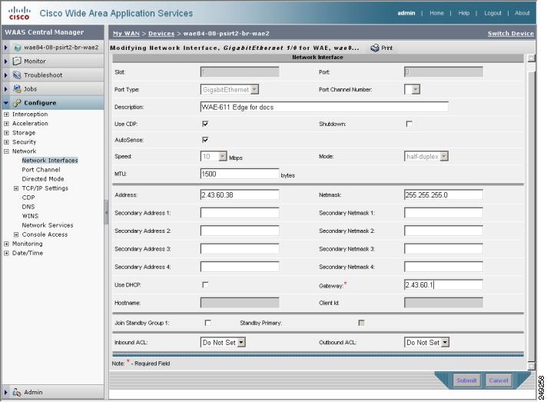Click the Admin panel icon

[17, 392]
